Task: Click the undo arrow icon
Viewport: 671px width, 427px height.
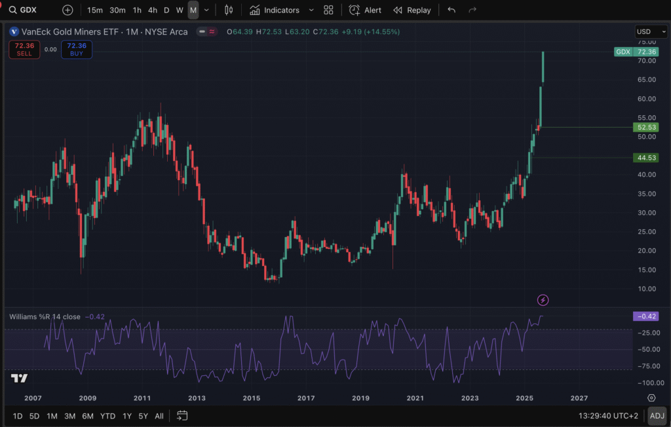Action: click(x=451, y=10)
